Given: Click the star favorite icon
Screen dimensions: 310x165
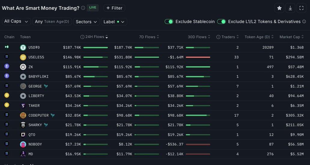Looking at the screenshot, I should [279, 8].
